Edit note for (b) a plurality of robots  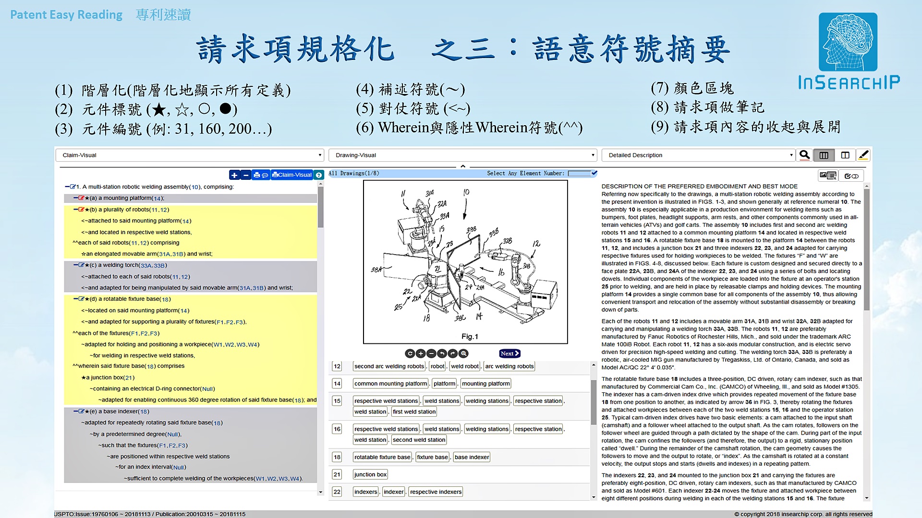click(x=82, y=210)
